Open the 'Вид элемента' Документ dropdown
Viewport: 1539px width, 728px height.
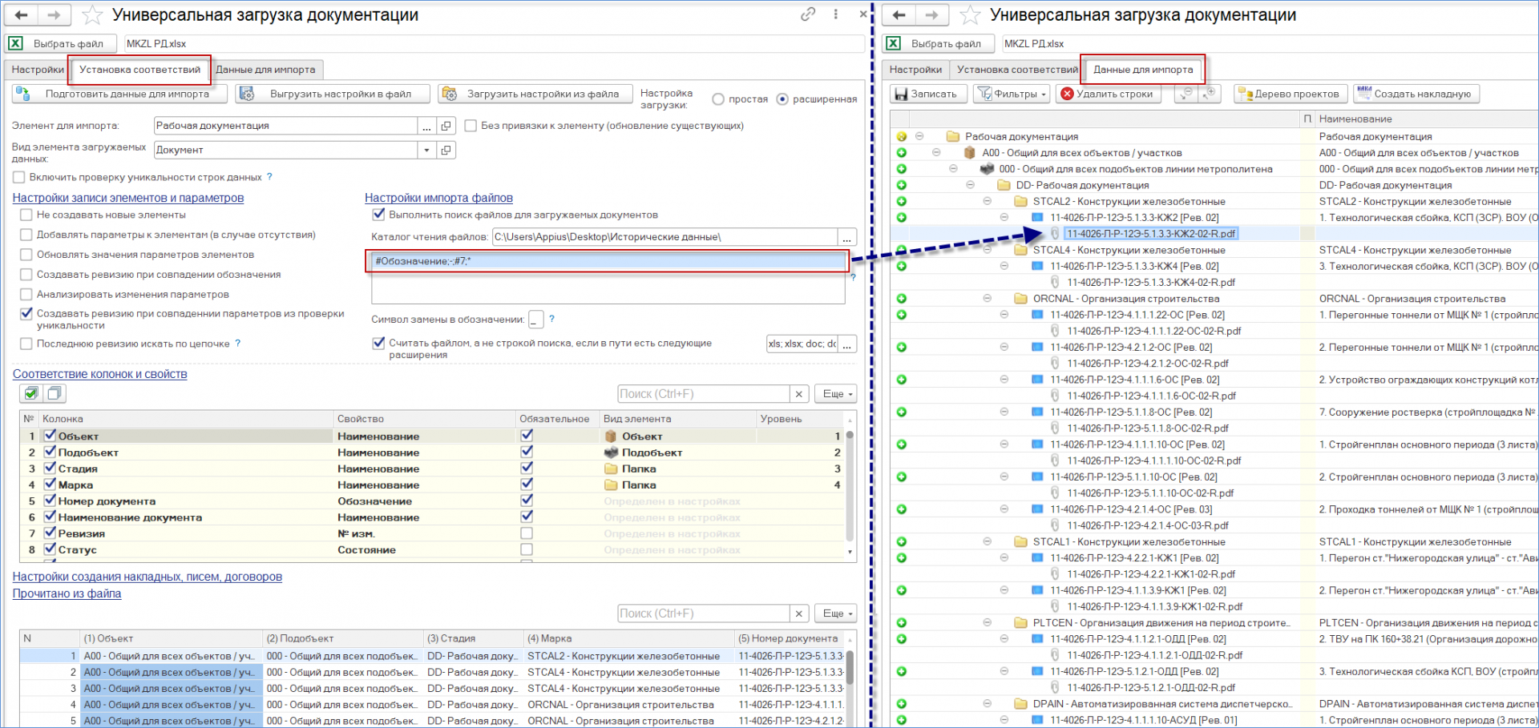tap(426, 150)
